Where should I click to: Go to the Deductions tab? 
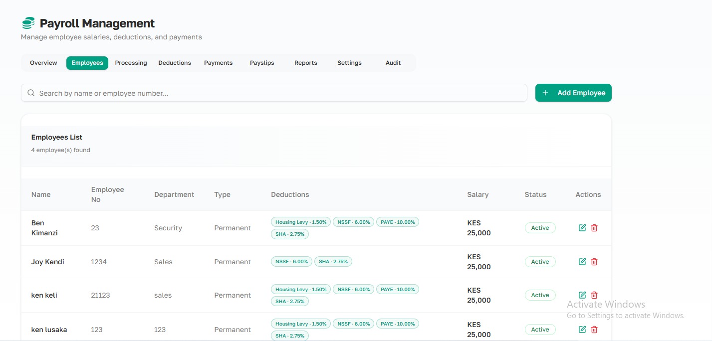[x=175, y=63]
